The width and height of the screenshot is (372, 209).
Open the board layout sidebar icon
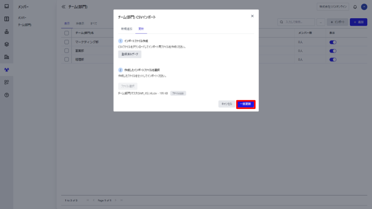coord(7,19)
